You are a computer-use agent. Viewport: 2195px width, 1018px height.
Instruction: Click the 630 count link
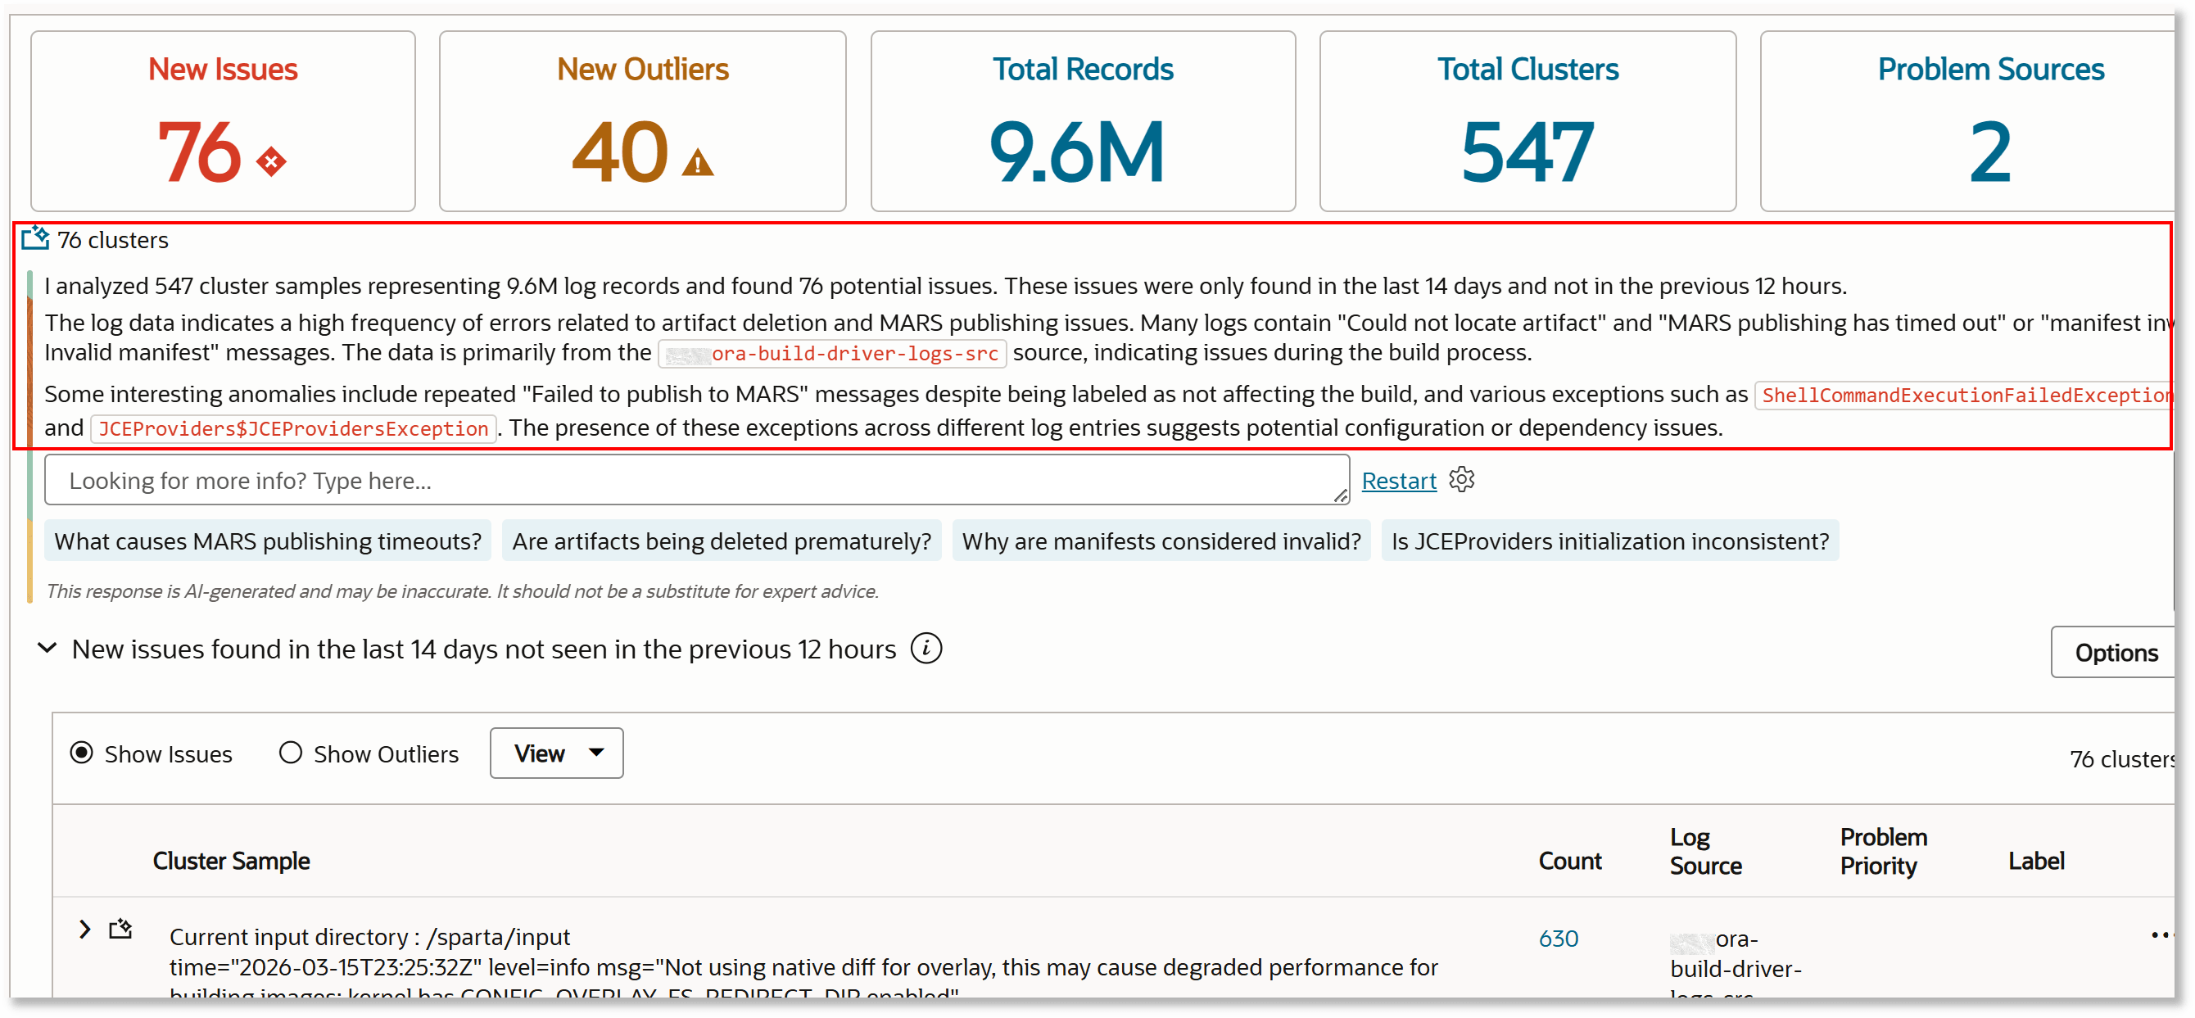[1558, 938]
